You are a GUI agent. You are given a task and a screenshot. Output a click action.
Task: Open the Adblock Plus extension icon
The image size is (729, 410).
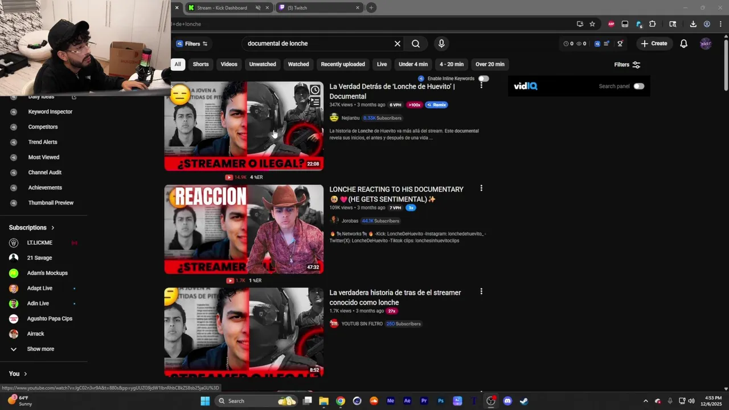point(611,24)
